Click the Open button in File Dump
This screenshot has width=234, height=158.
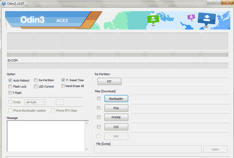(x=215, y=149)
